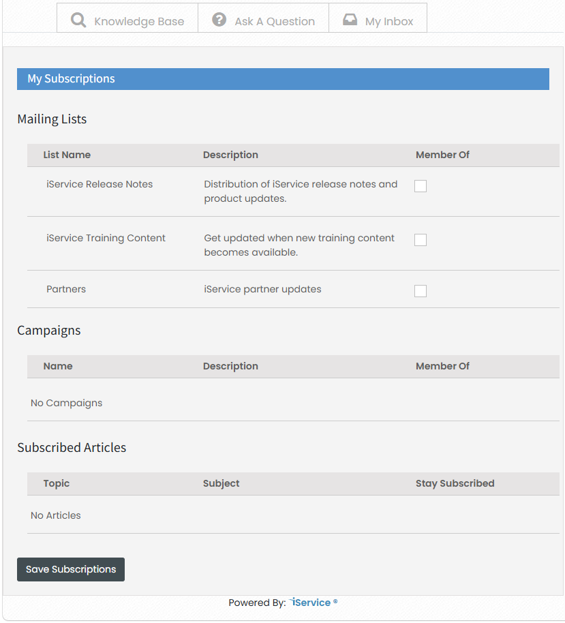Click the 'No Campaigns' row

(x=293, y=403)
